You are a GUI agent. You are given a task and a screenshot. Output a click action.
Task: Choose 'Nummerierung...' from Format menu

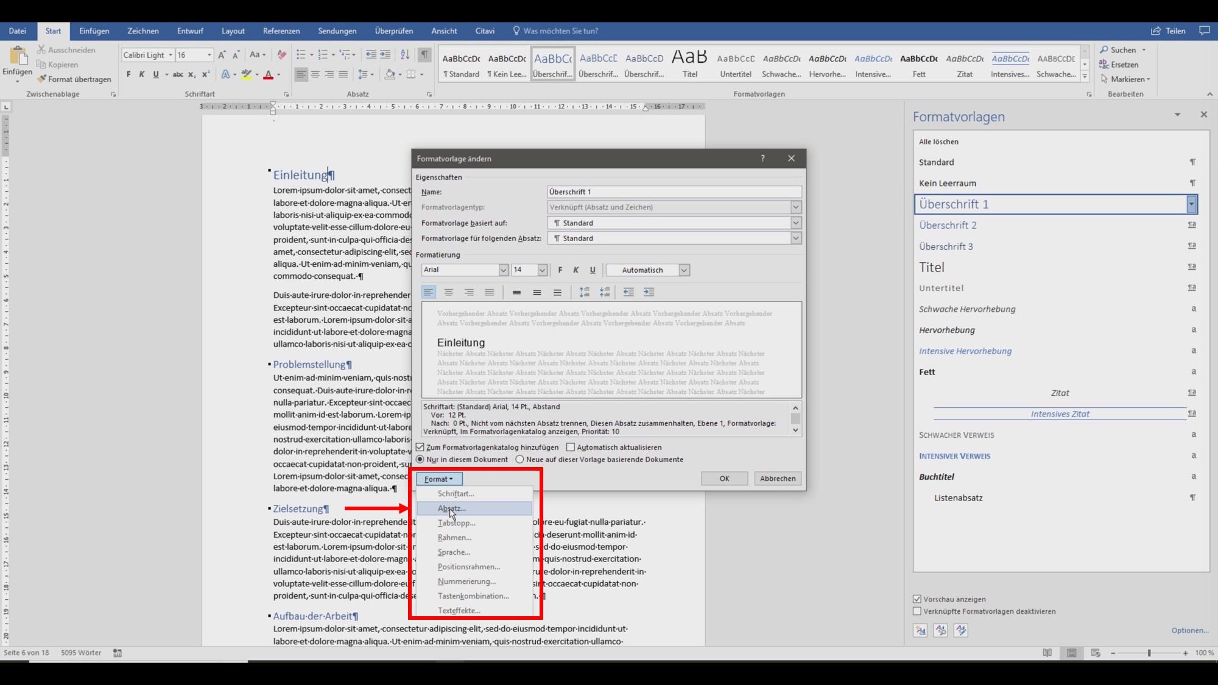[x=474, y=581]
